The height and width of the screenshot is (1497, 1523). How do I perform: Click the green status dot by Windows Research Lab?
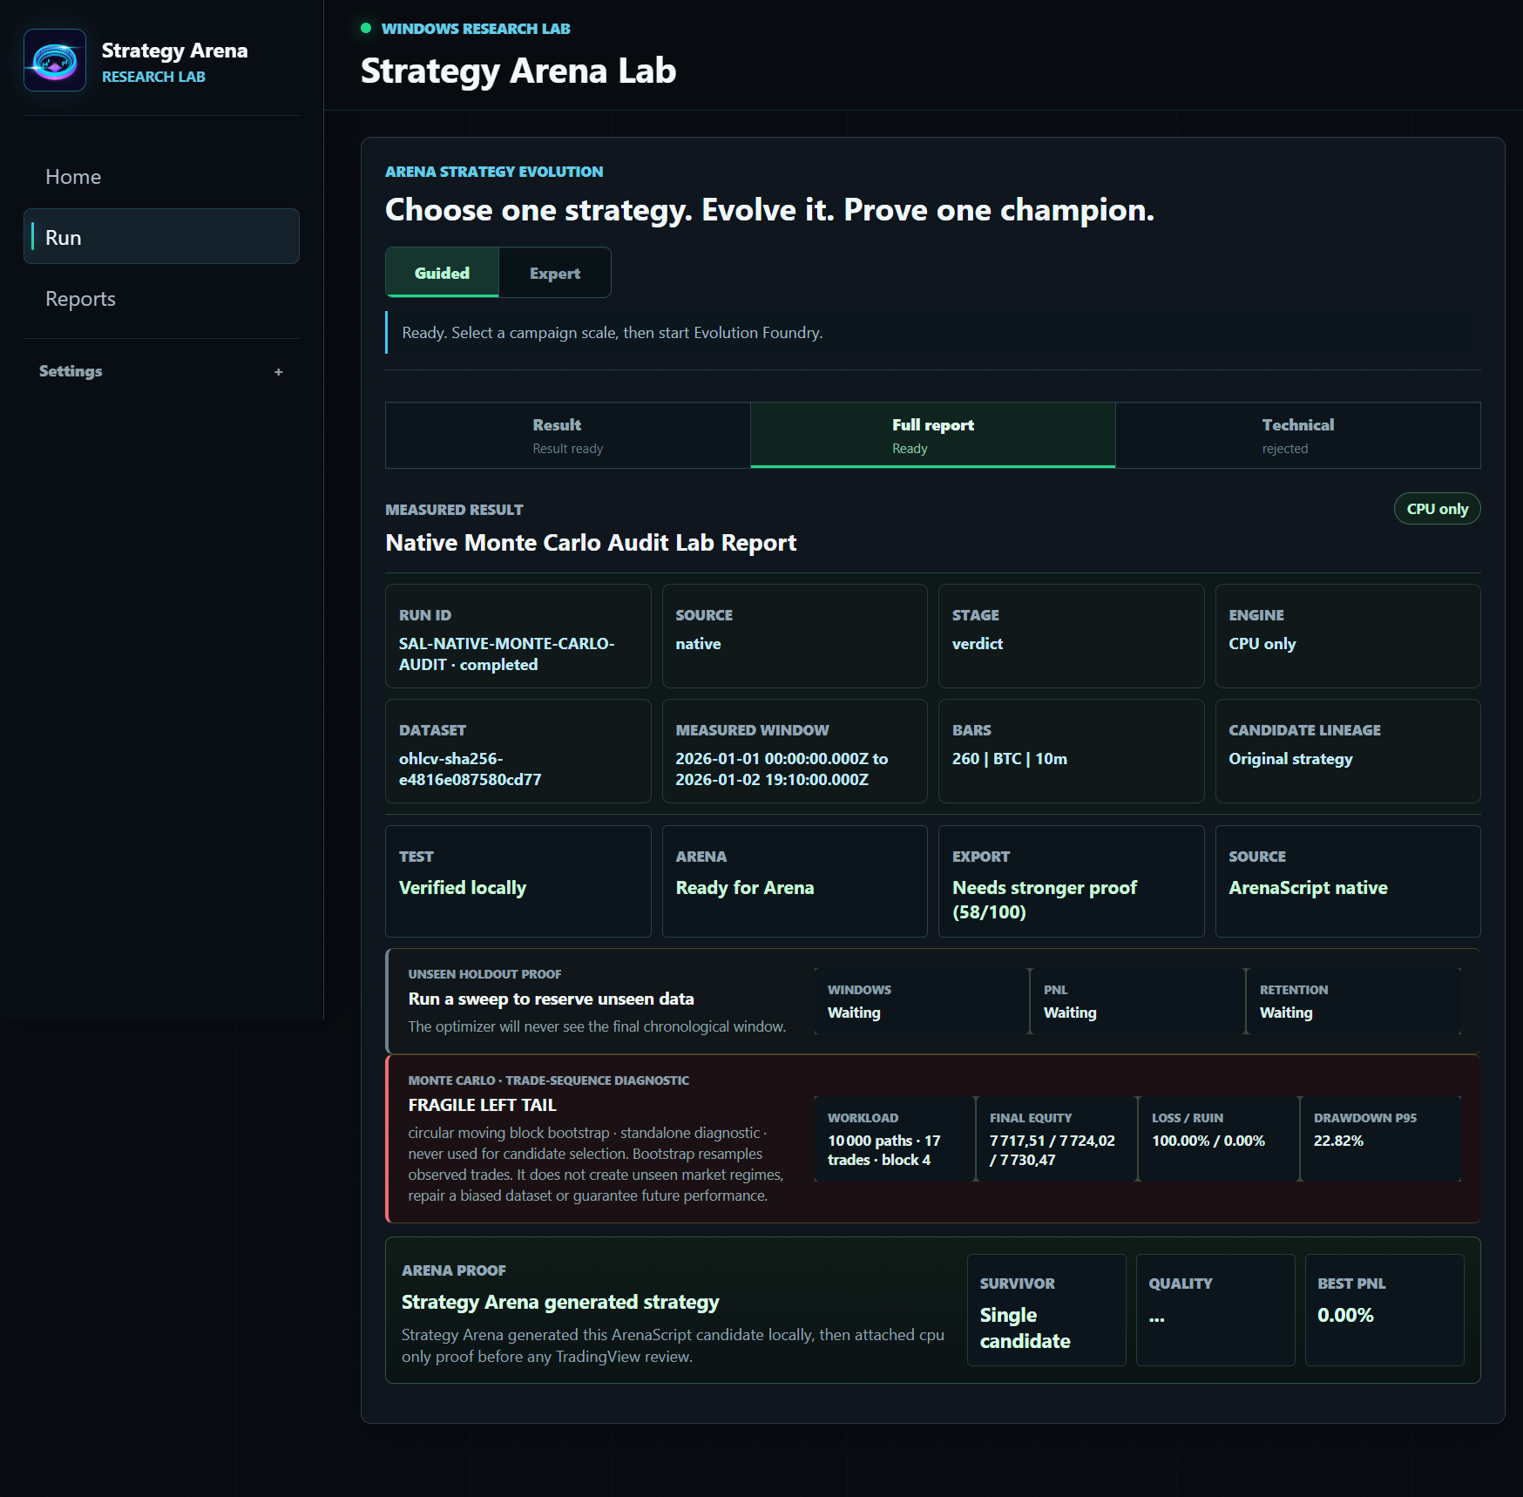coord(366,28)
